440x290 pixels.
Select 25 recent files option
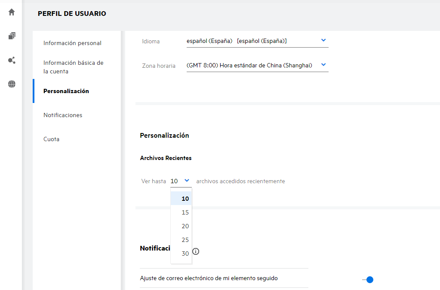(x=185, y=240)
